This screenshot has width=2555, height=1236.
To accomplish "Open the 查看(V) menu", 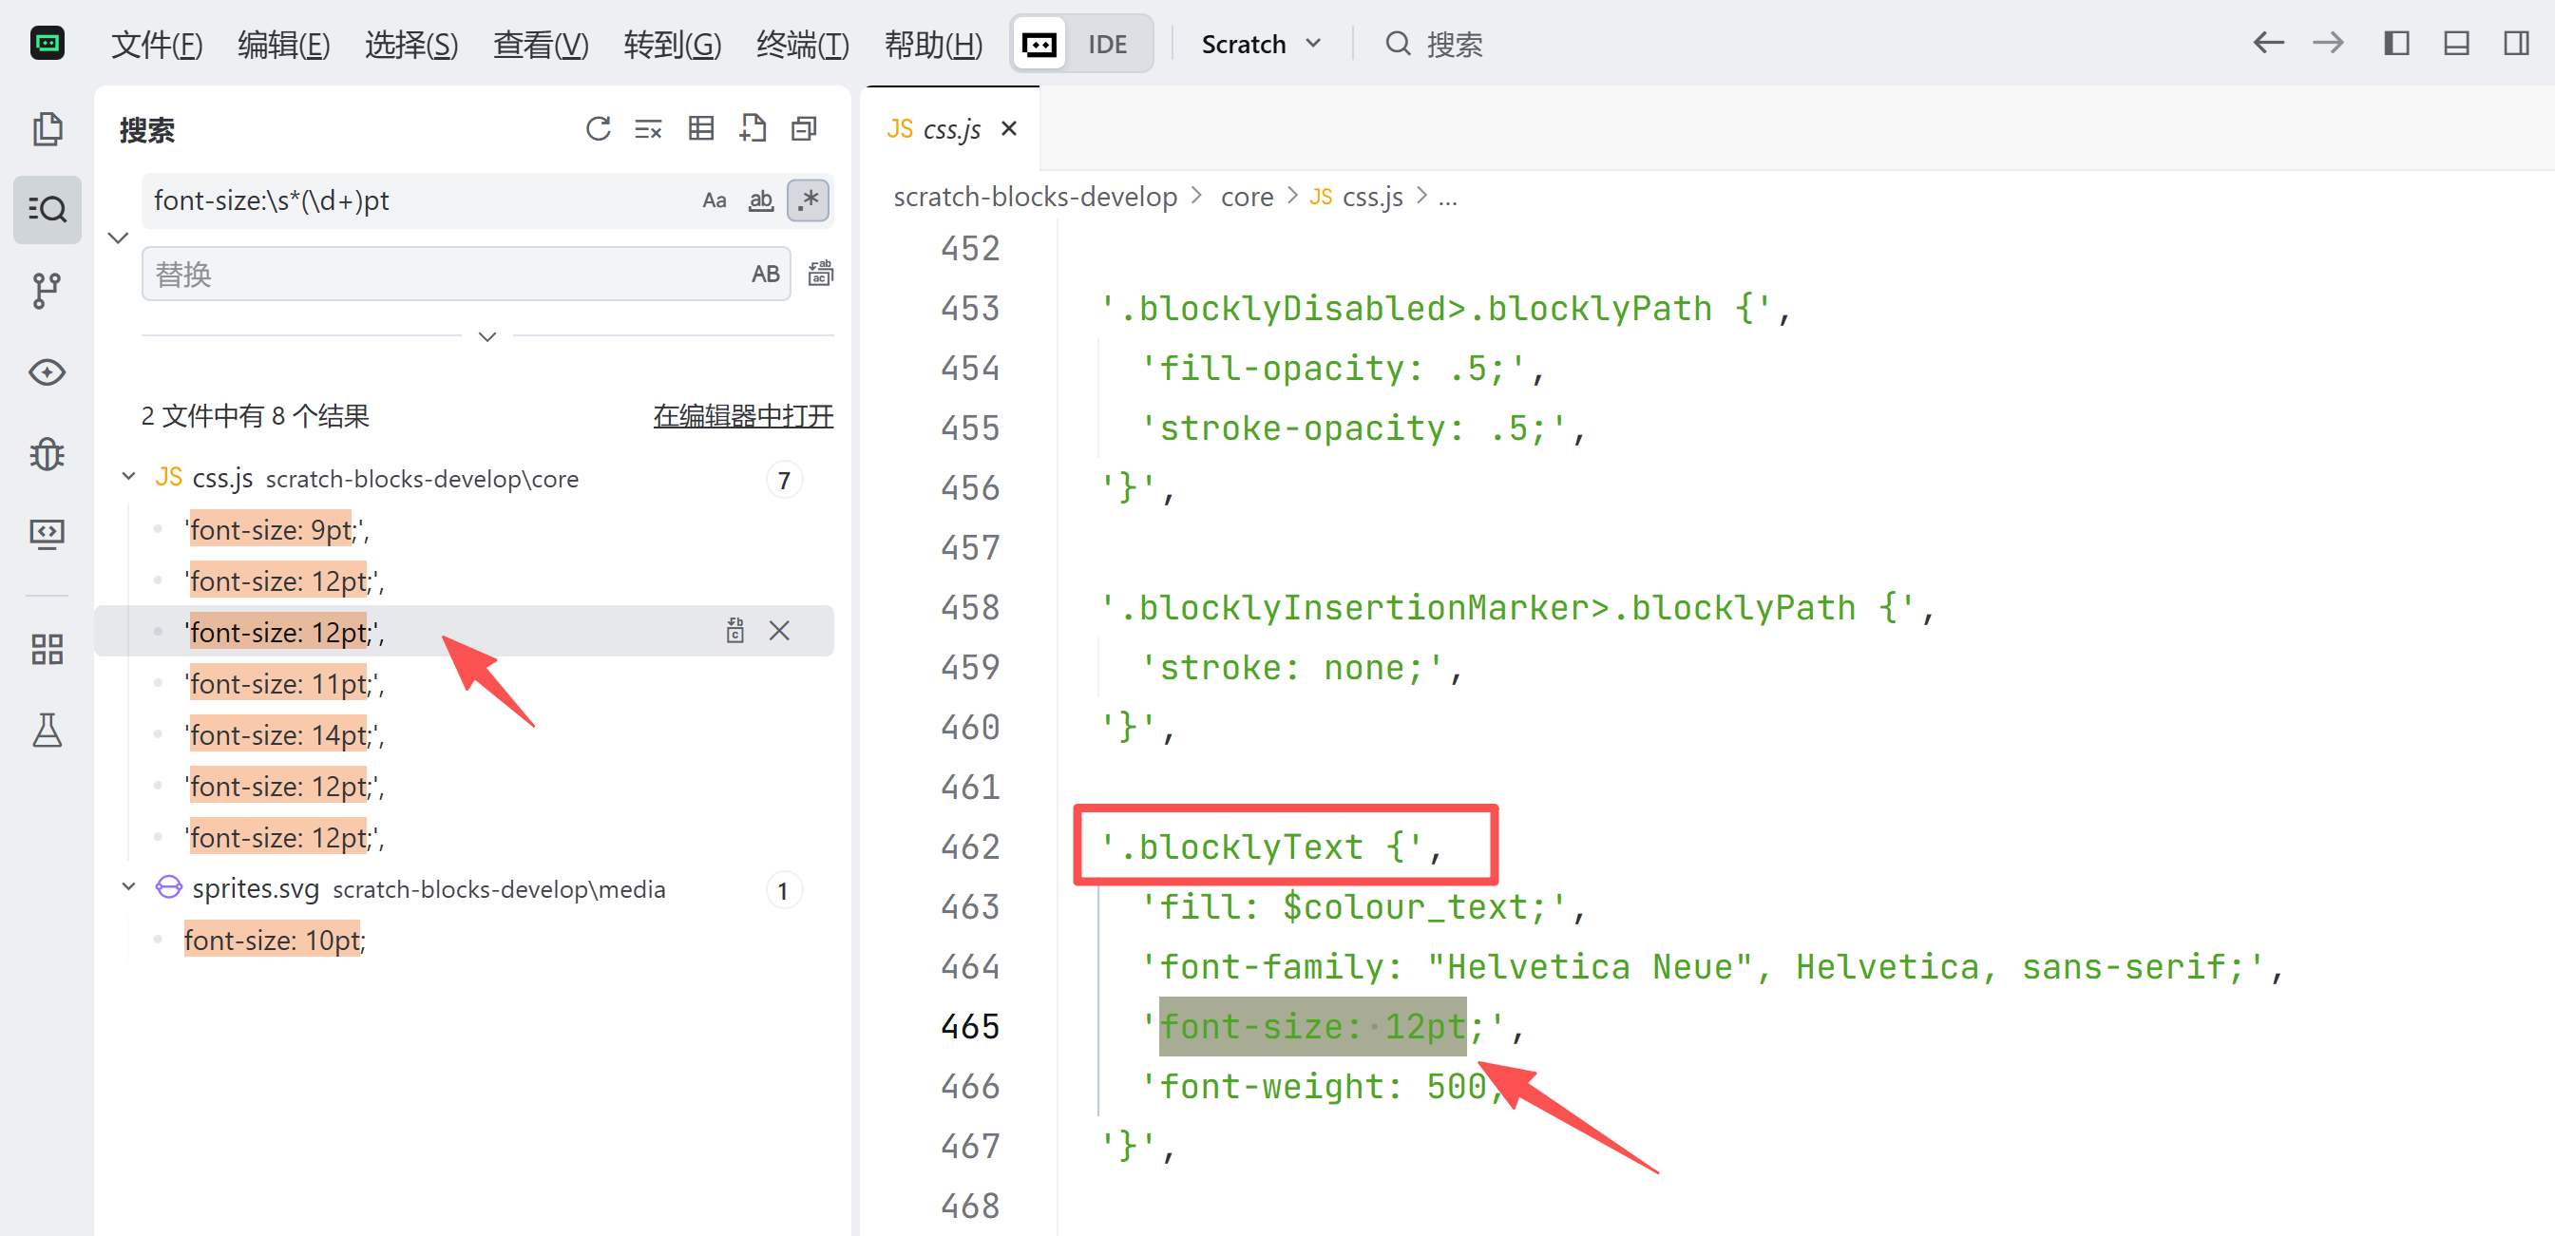I will pos(541,45).
